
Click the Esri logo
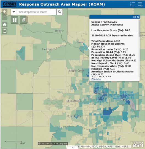138,144
